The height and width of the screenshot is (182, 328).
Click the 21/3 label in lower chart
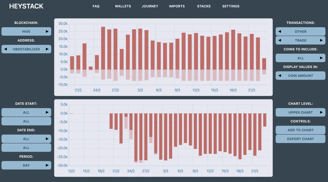[x=255, y=171]
